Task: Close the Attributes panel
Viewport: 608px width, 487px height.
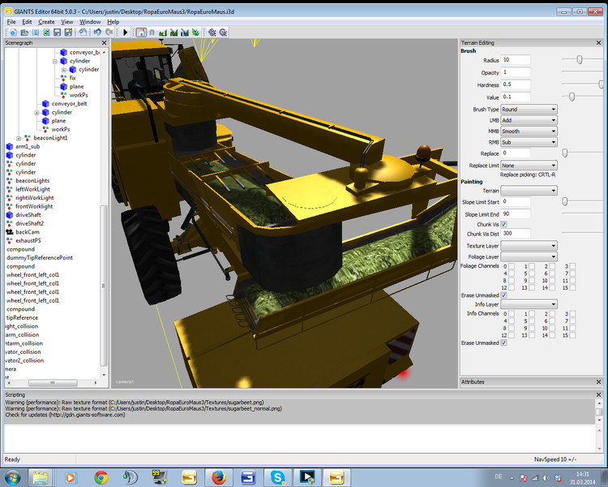Action: click(598, 382)
